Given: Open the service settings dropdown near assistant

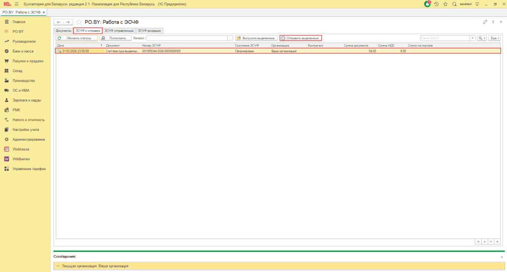Looking at the screenshot, I should [477, 4].
